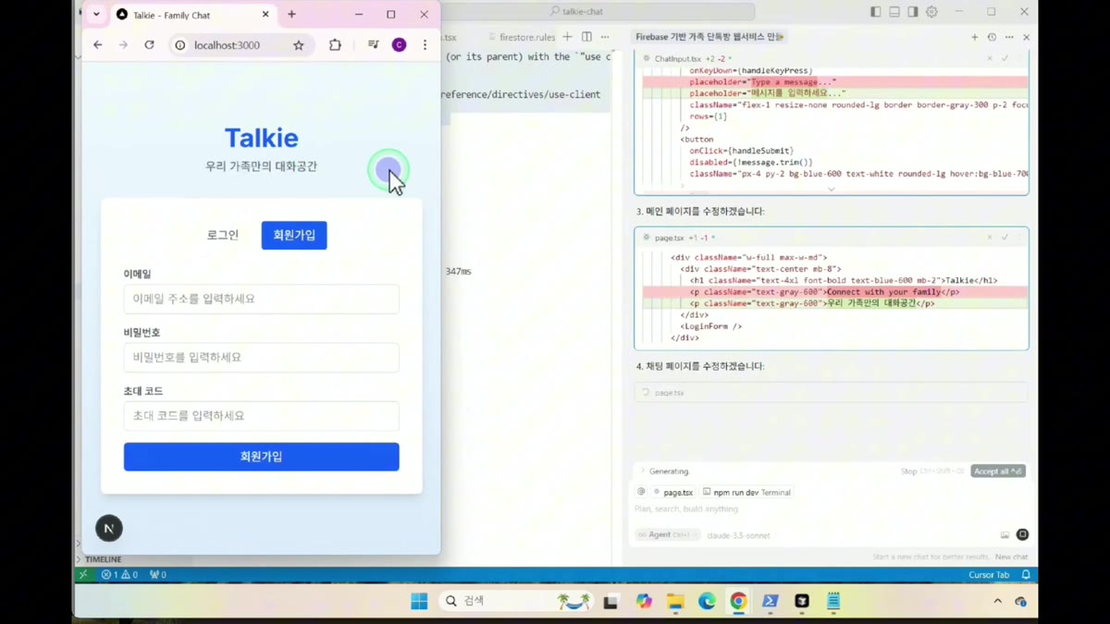
Task: Attach an image via the chat input icon
Action: pyautogui.click(x=1005, y=535)
